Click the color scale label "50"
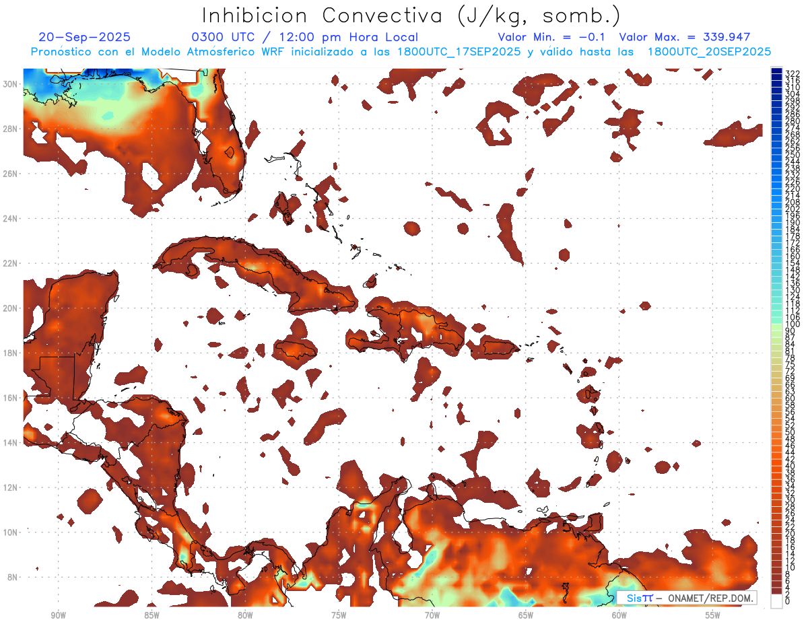Viewport: 808px width, 624px height. pyautogui.click(x=790, y=433)
